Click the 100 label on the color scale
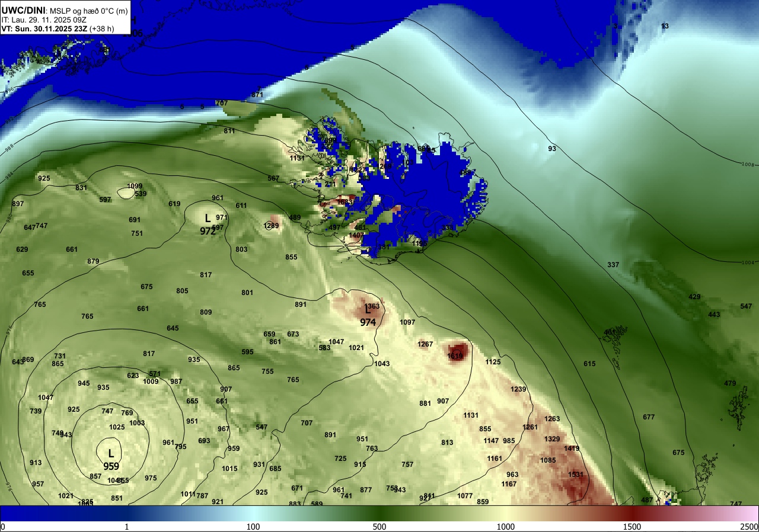This screenshot has width=759, height=532. 253,527
